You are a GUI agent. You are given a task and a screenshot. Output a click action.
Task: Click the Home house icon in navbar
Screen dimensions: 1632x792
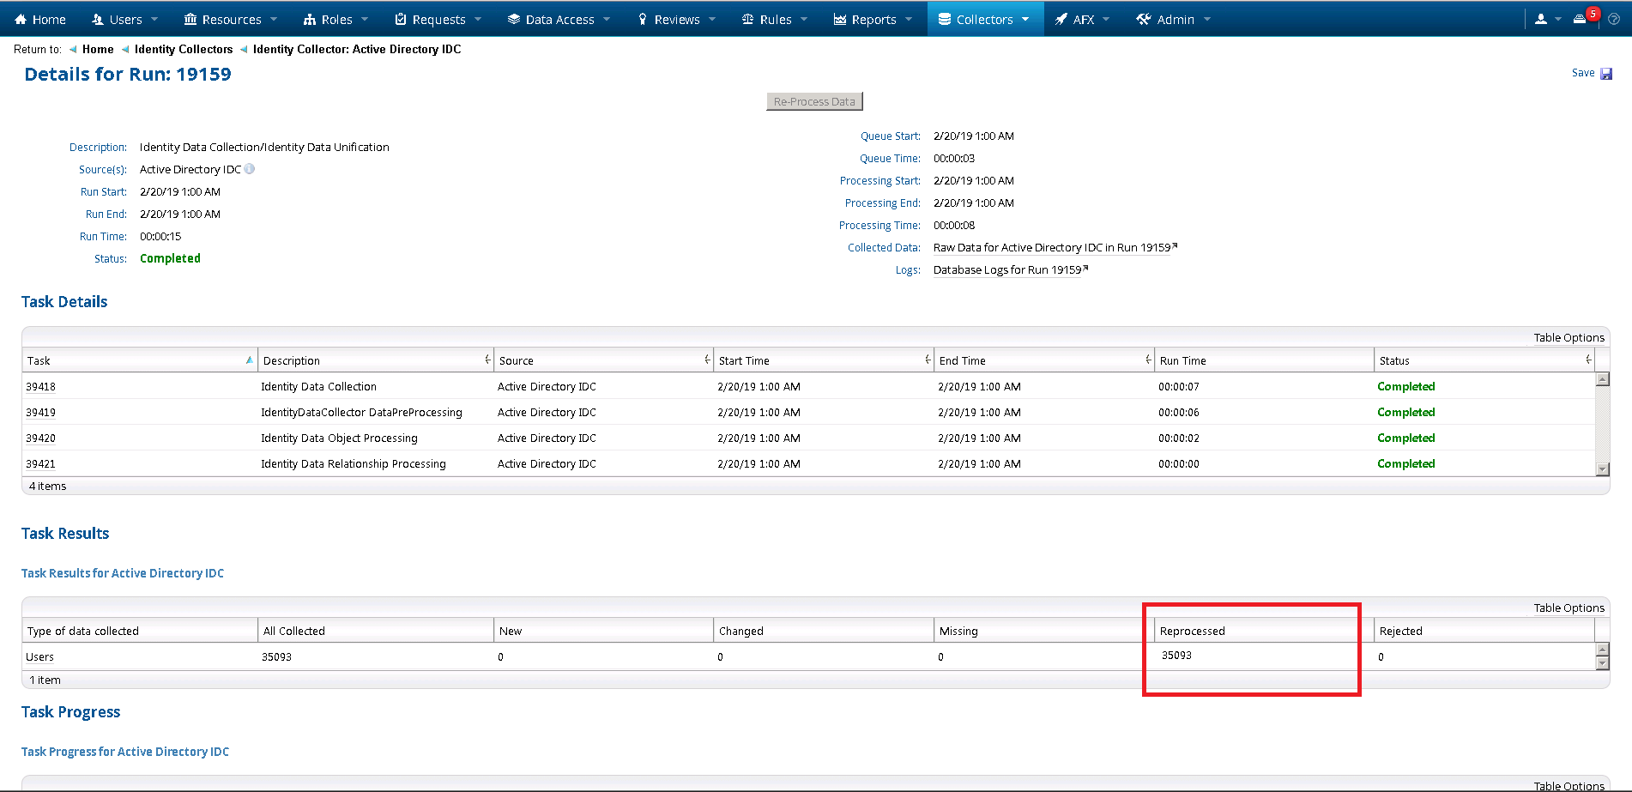pos(21,19)
